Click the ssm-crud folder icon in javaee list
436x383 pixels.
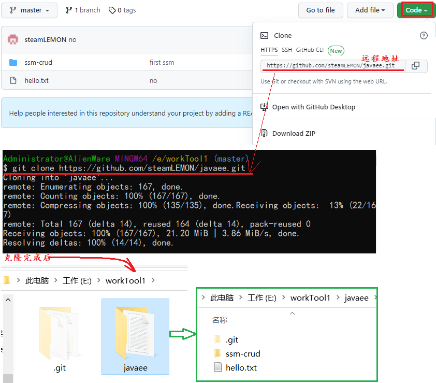click(x=217, y=353)
